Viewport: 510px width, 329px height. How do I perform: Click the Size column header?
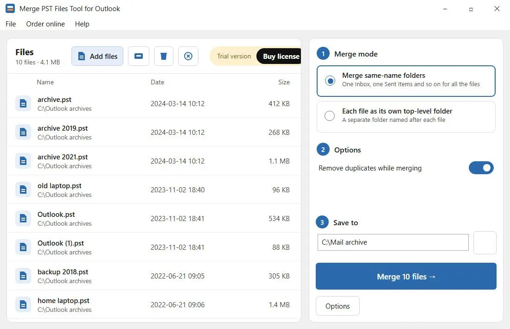pos(284,82)
